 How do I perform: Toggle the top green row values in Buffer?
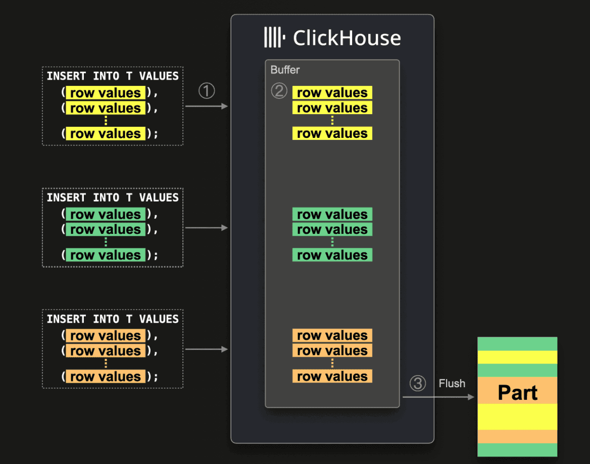coord(332,214)
